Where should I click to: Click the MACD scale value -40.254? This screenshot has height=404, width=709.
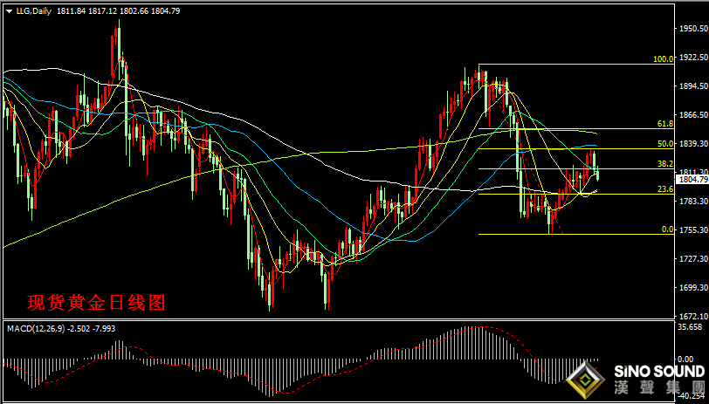pyautogui.click(x=692, y=394)
